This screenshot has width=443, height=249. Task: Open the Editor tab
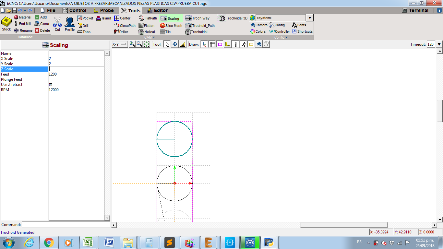pyautogui.click(x=157, y=10)
